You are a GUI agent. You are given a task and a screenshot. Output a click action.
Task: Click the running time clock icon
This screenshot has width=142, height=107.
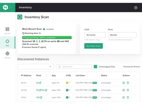[x=23, y=33]
